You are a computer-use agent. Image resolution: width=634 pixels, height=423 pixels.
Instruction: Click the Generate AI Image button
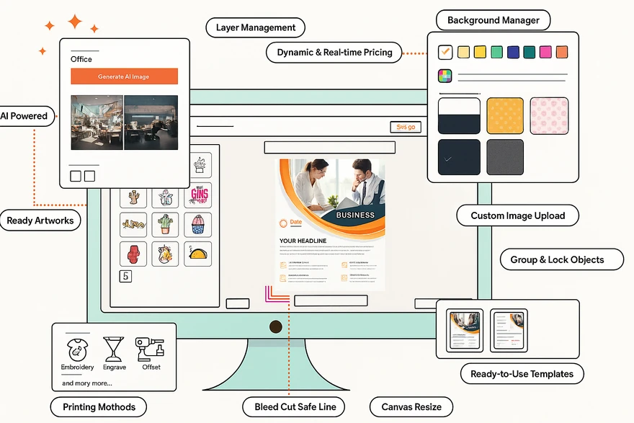pos(124,76)
